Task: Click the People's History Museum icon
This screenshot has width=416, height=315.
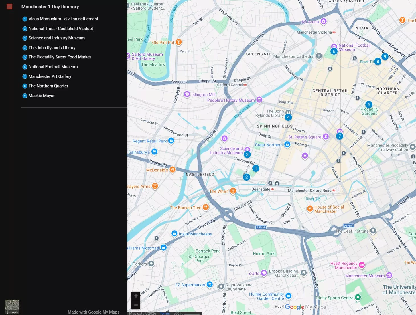Action: [x=259, y=100]
